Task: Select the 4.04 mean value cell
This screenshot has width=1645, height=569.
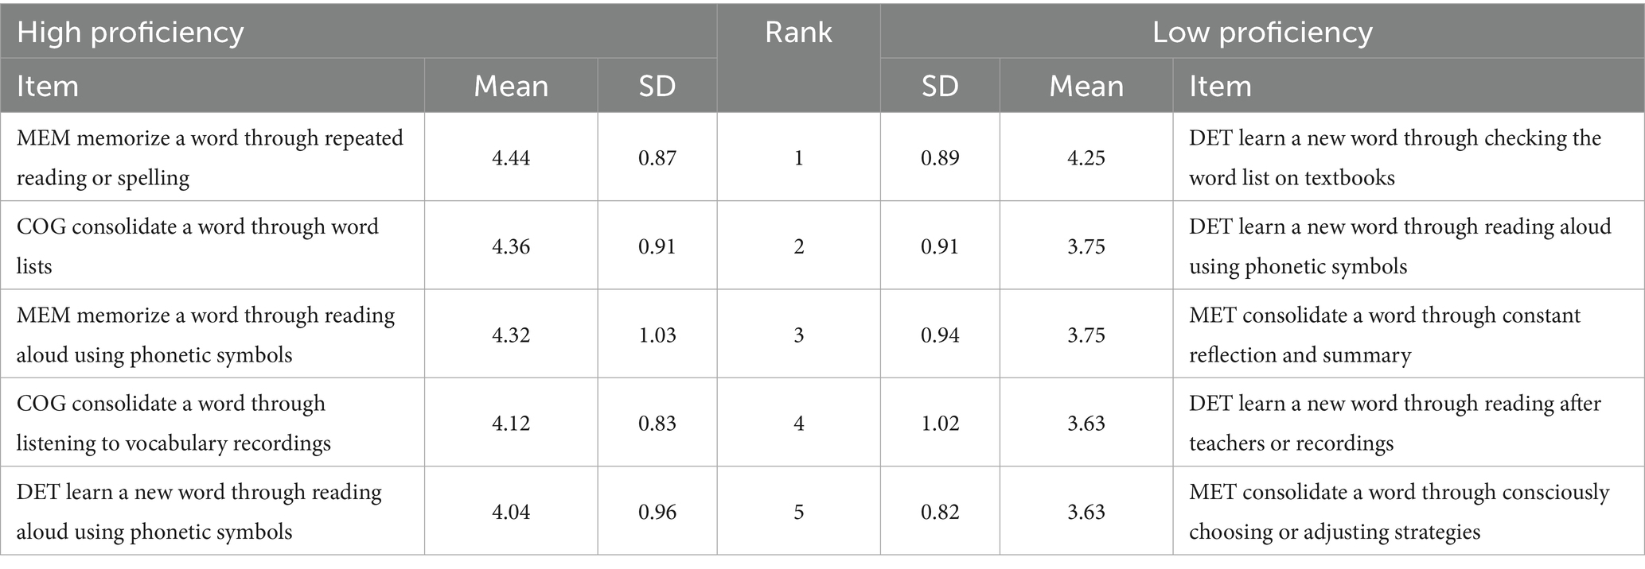Action: pyautogui.click(x=511, y=511)
